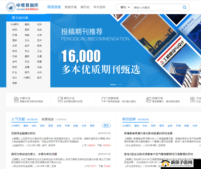Open the 交通 category in sidebar
201x169 pixels.
[39, 56]
